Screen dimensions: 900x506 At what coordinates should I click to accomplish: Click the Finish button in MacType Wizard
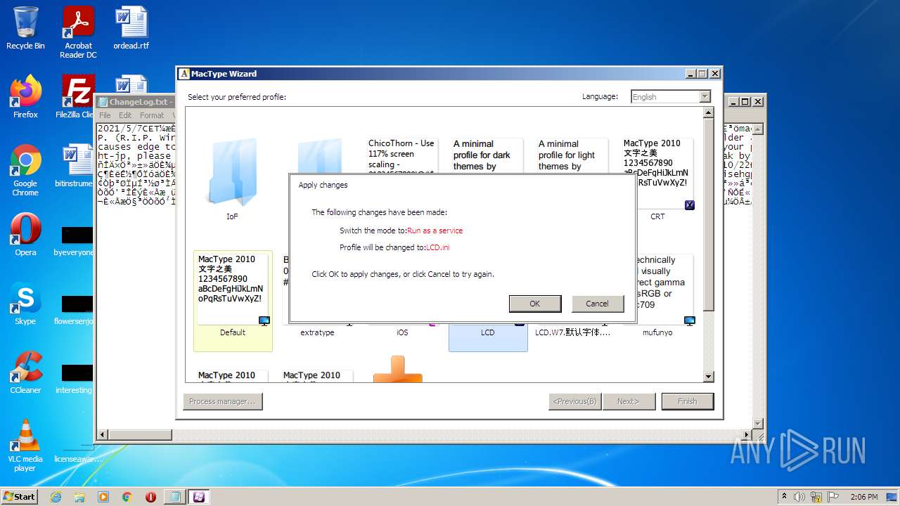[687, 401]
